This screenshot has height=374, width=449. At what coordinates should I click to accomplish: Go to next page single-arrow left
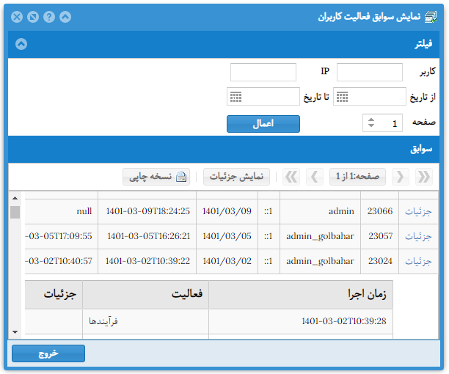[x=315, y=177]
